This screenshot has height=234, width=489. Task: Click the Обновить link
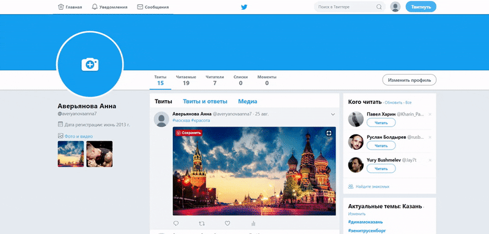(393, 103)
